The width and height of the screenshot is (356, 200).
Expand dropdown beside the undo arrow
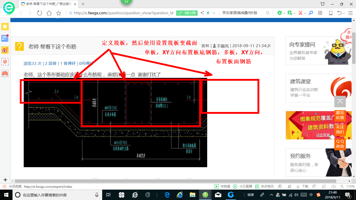(x=344, y=13)
